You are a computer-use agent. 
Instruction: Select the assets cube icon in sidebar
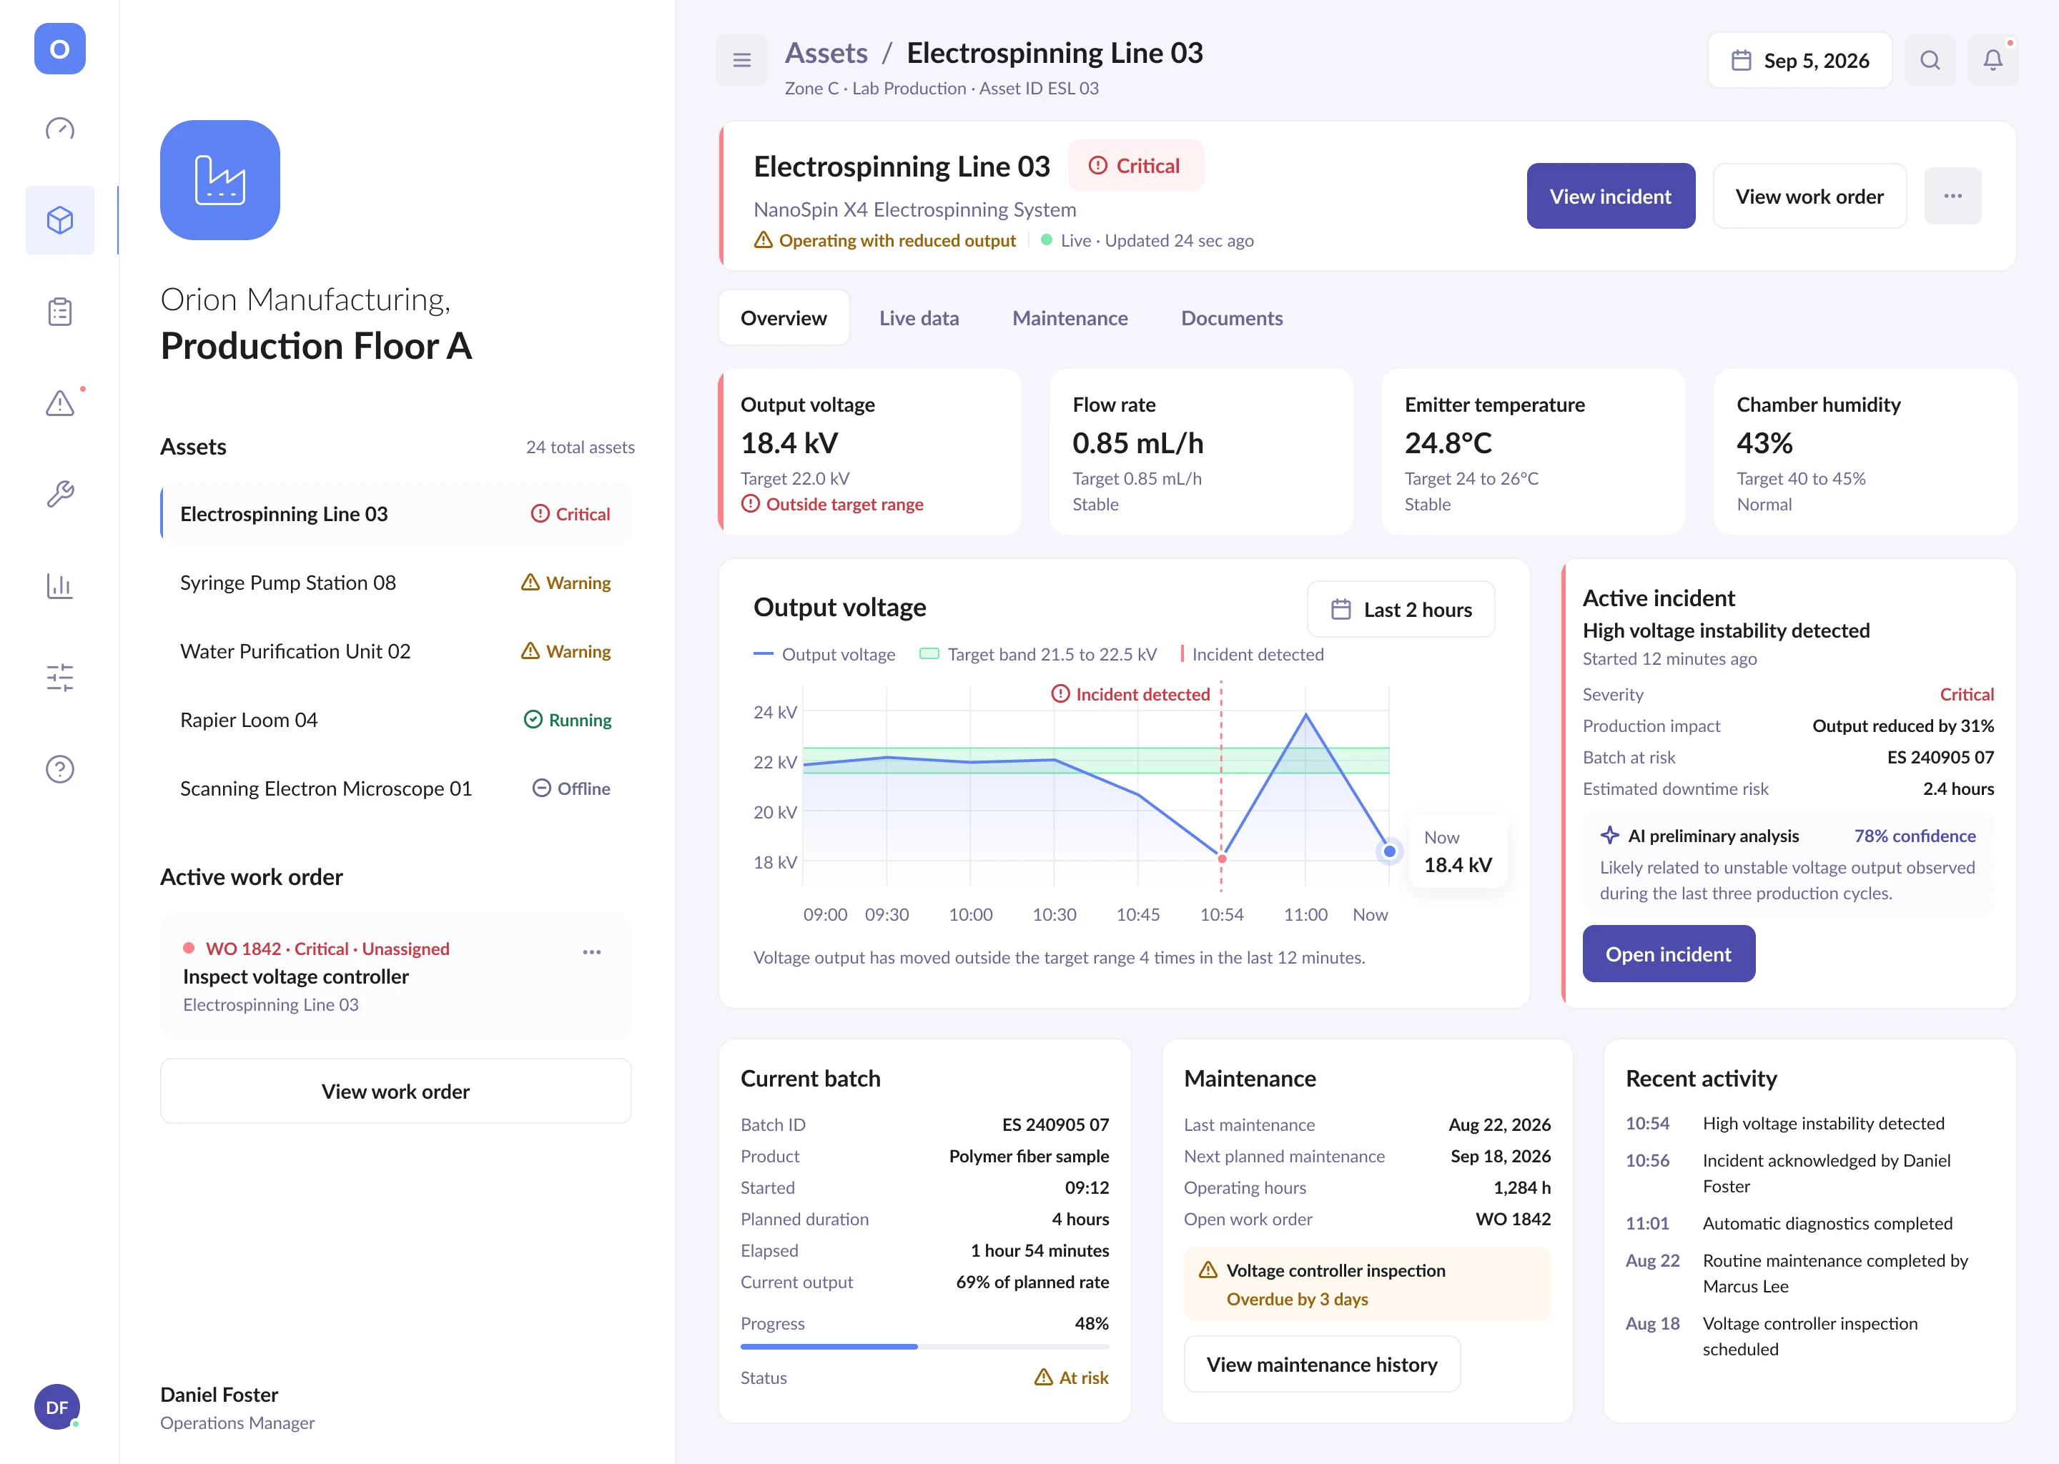tap(59, 220)
